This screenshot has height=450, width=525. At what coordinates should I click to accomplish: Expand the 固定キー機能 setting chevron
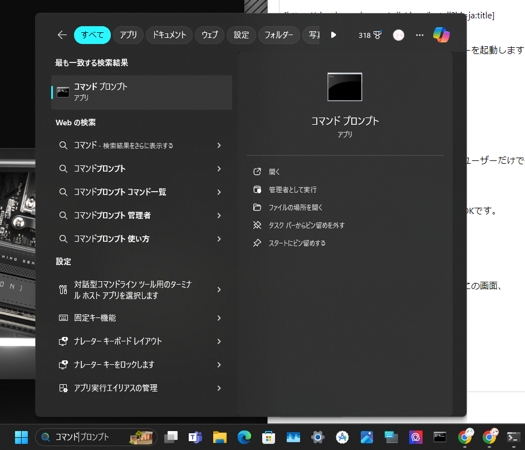[219, 318]
